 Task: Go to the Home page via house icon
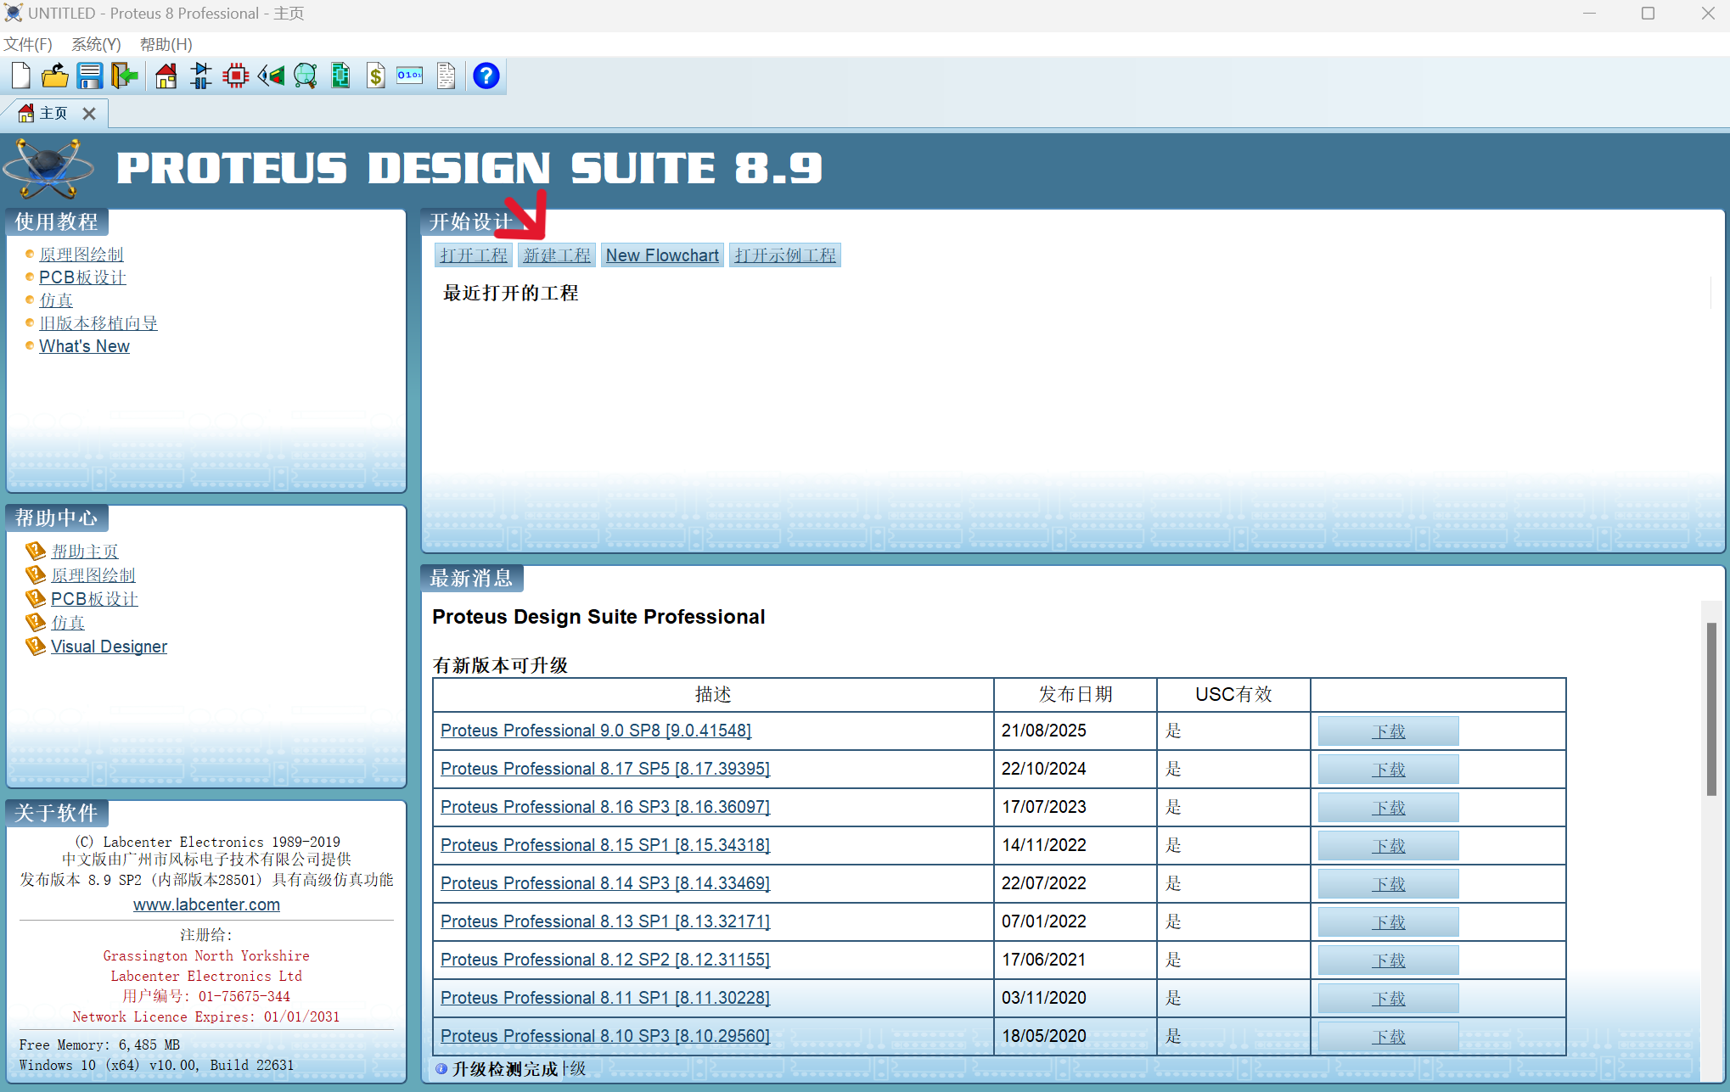[166, 76]
